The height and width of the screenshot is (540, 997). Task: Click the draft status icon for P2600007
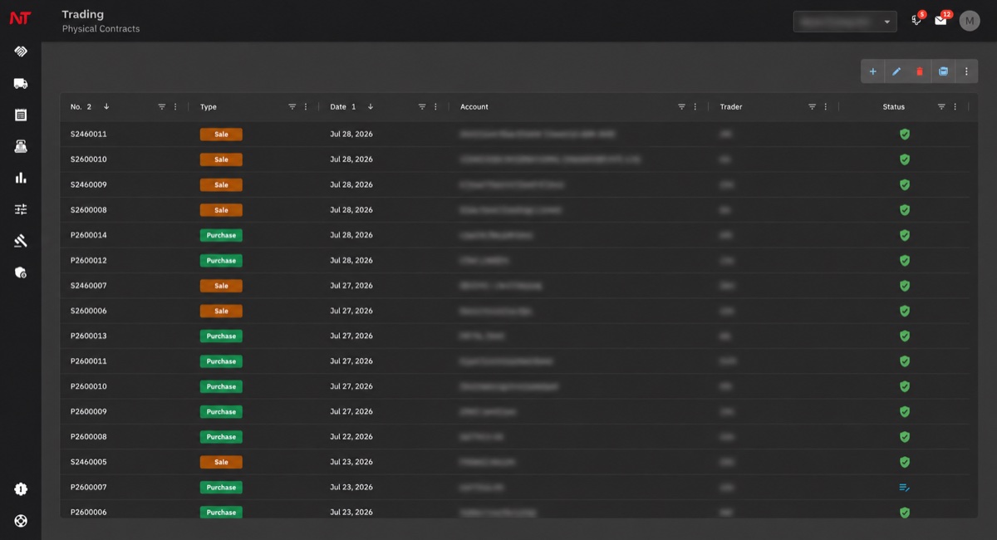pos(905,487)
